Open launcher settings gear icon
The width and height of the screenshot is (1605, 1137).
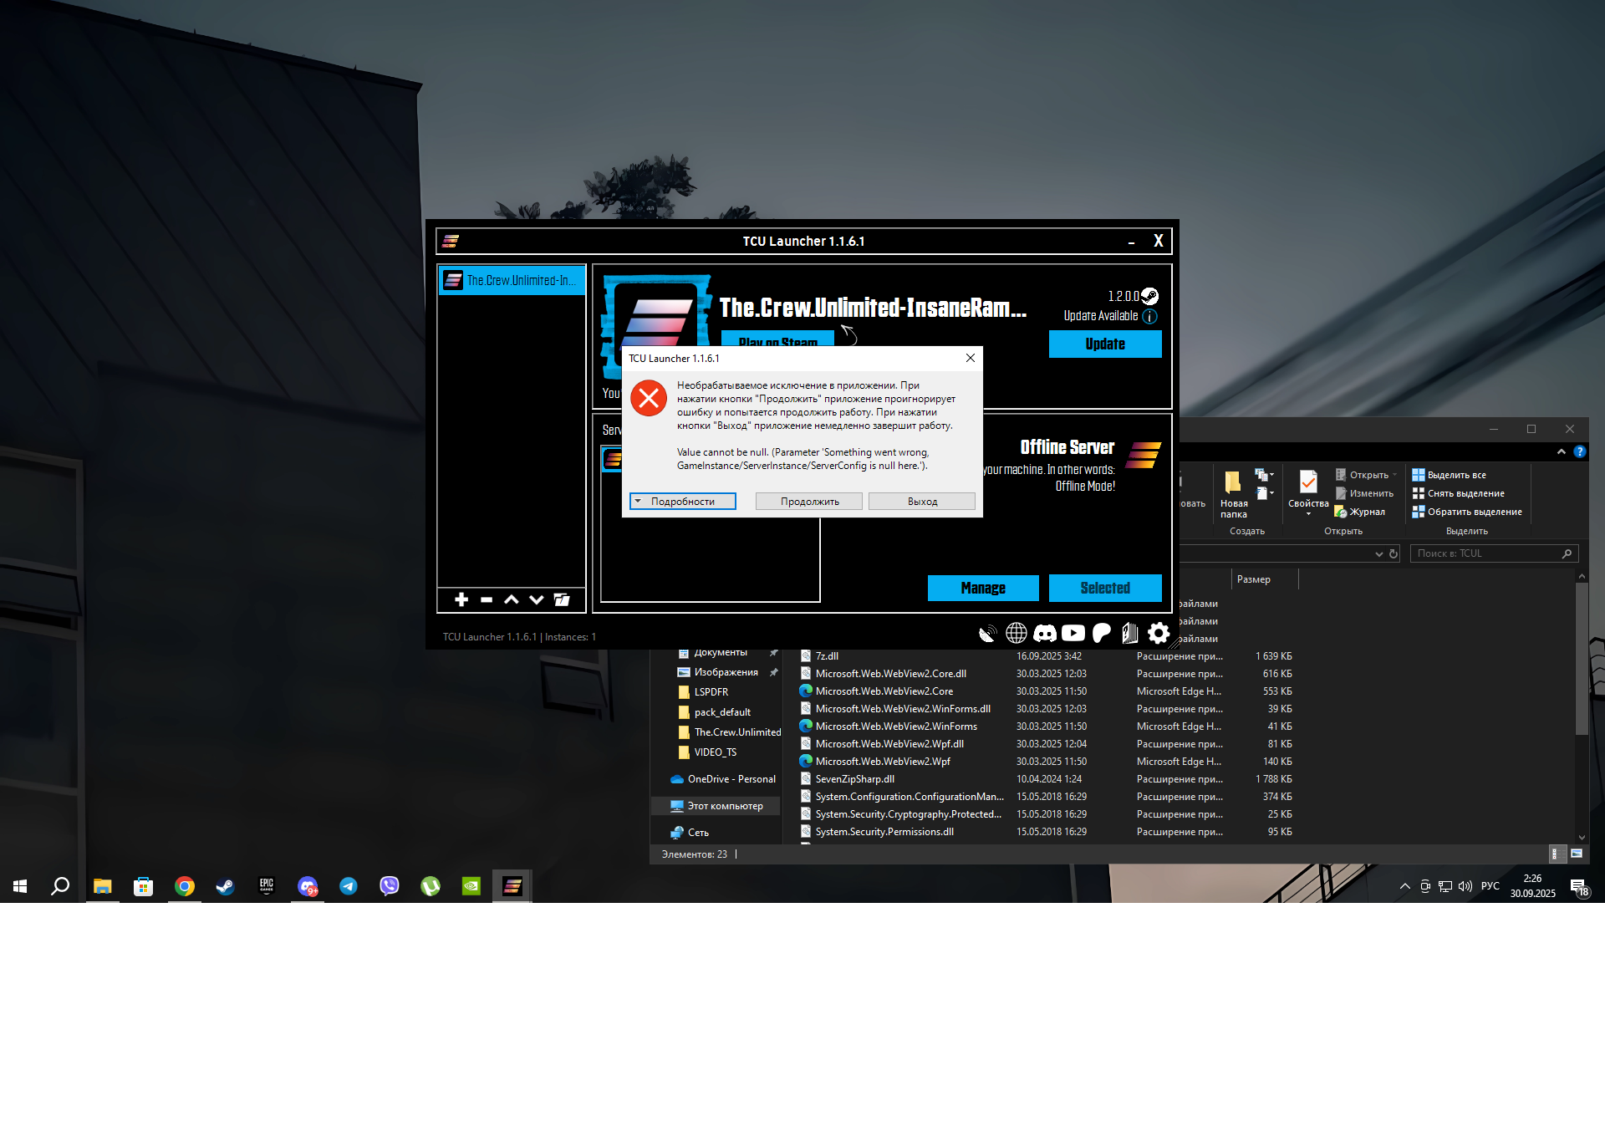[x=1159, y=633]
